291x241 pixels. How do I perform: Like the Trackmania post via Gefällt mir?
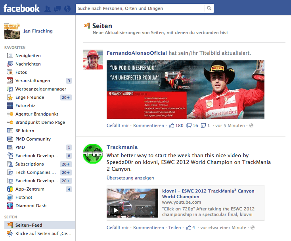(x=118, y=228)
